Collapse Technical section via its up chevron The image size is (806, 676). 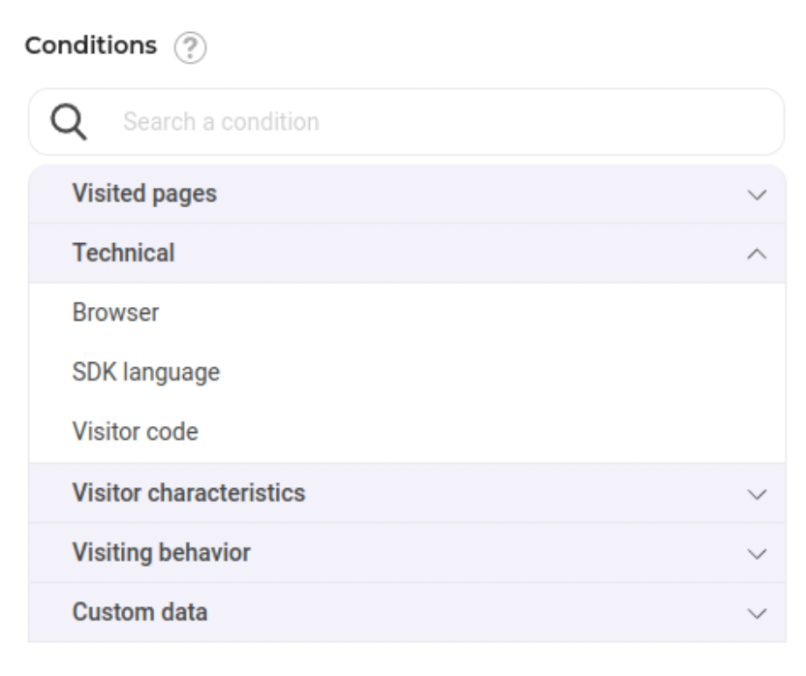(x=757, y=254)
